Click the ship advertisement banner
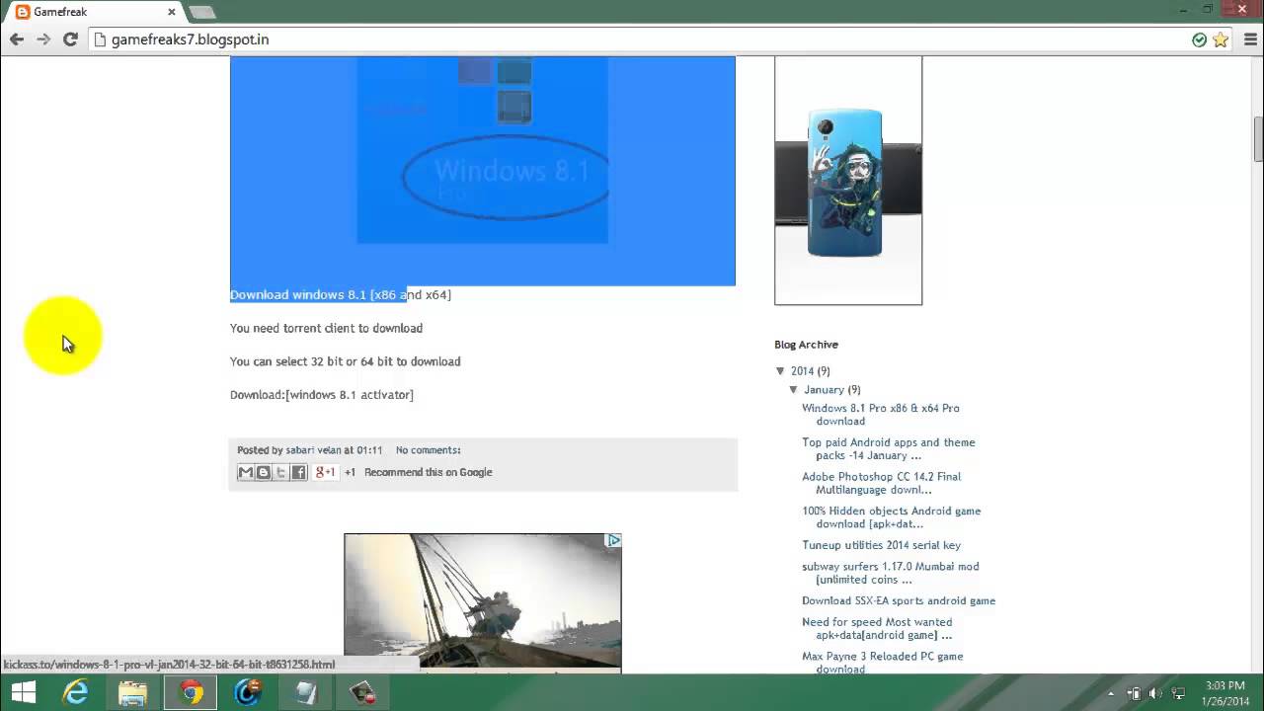 pyautogui.click(x=483, y=602)
